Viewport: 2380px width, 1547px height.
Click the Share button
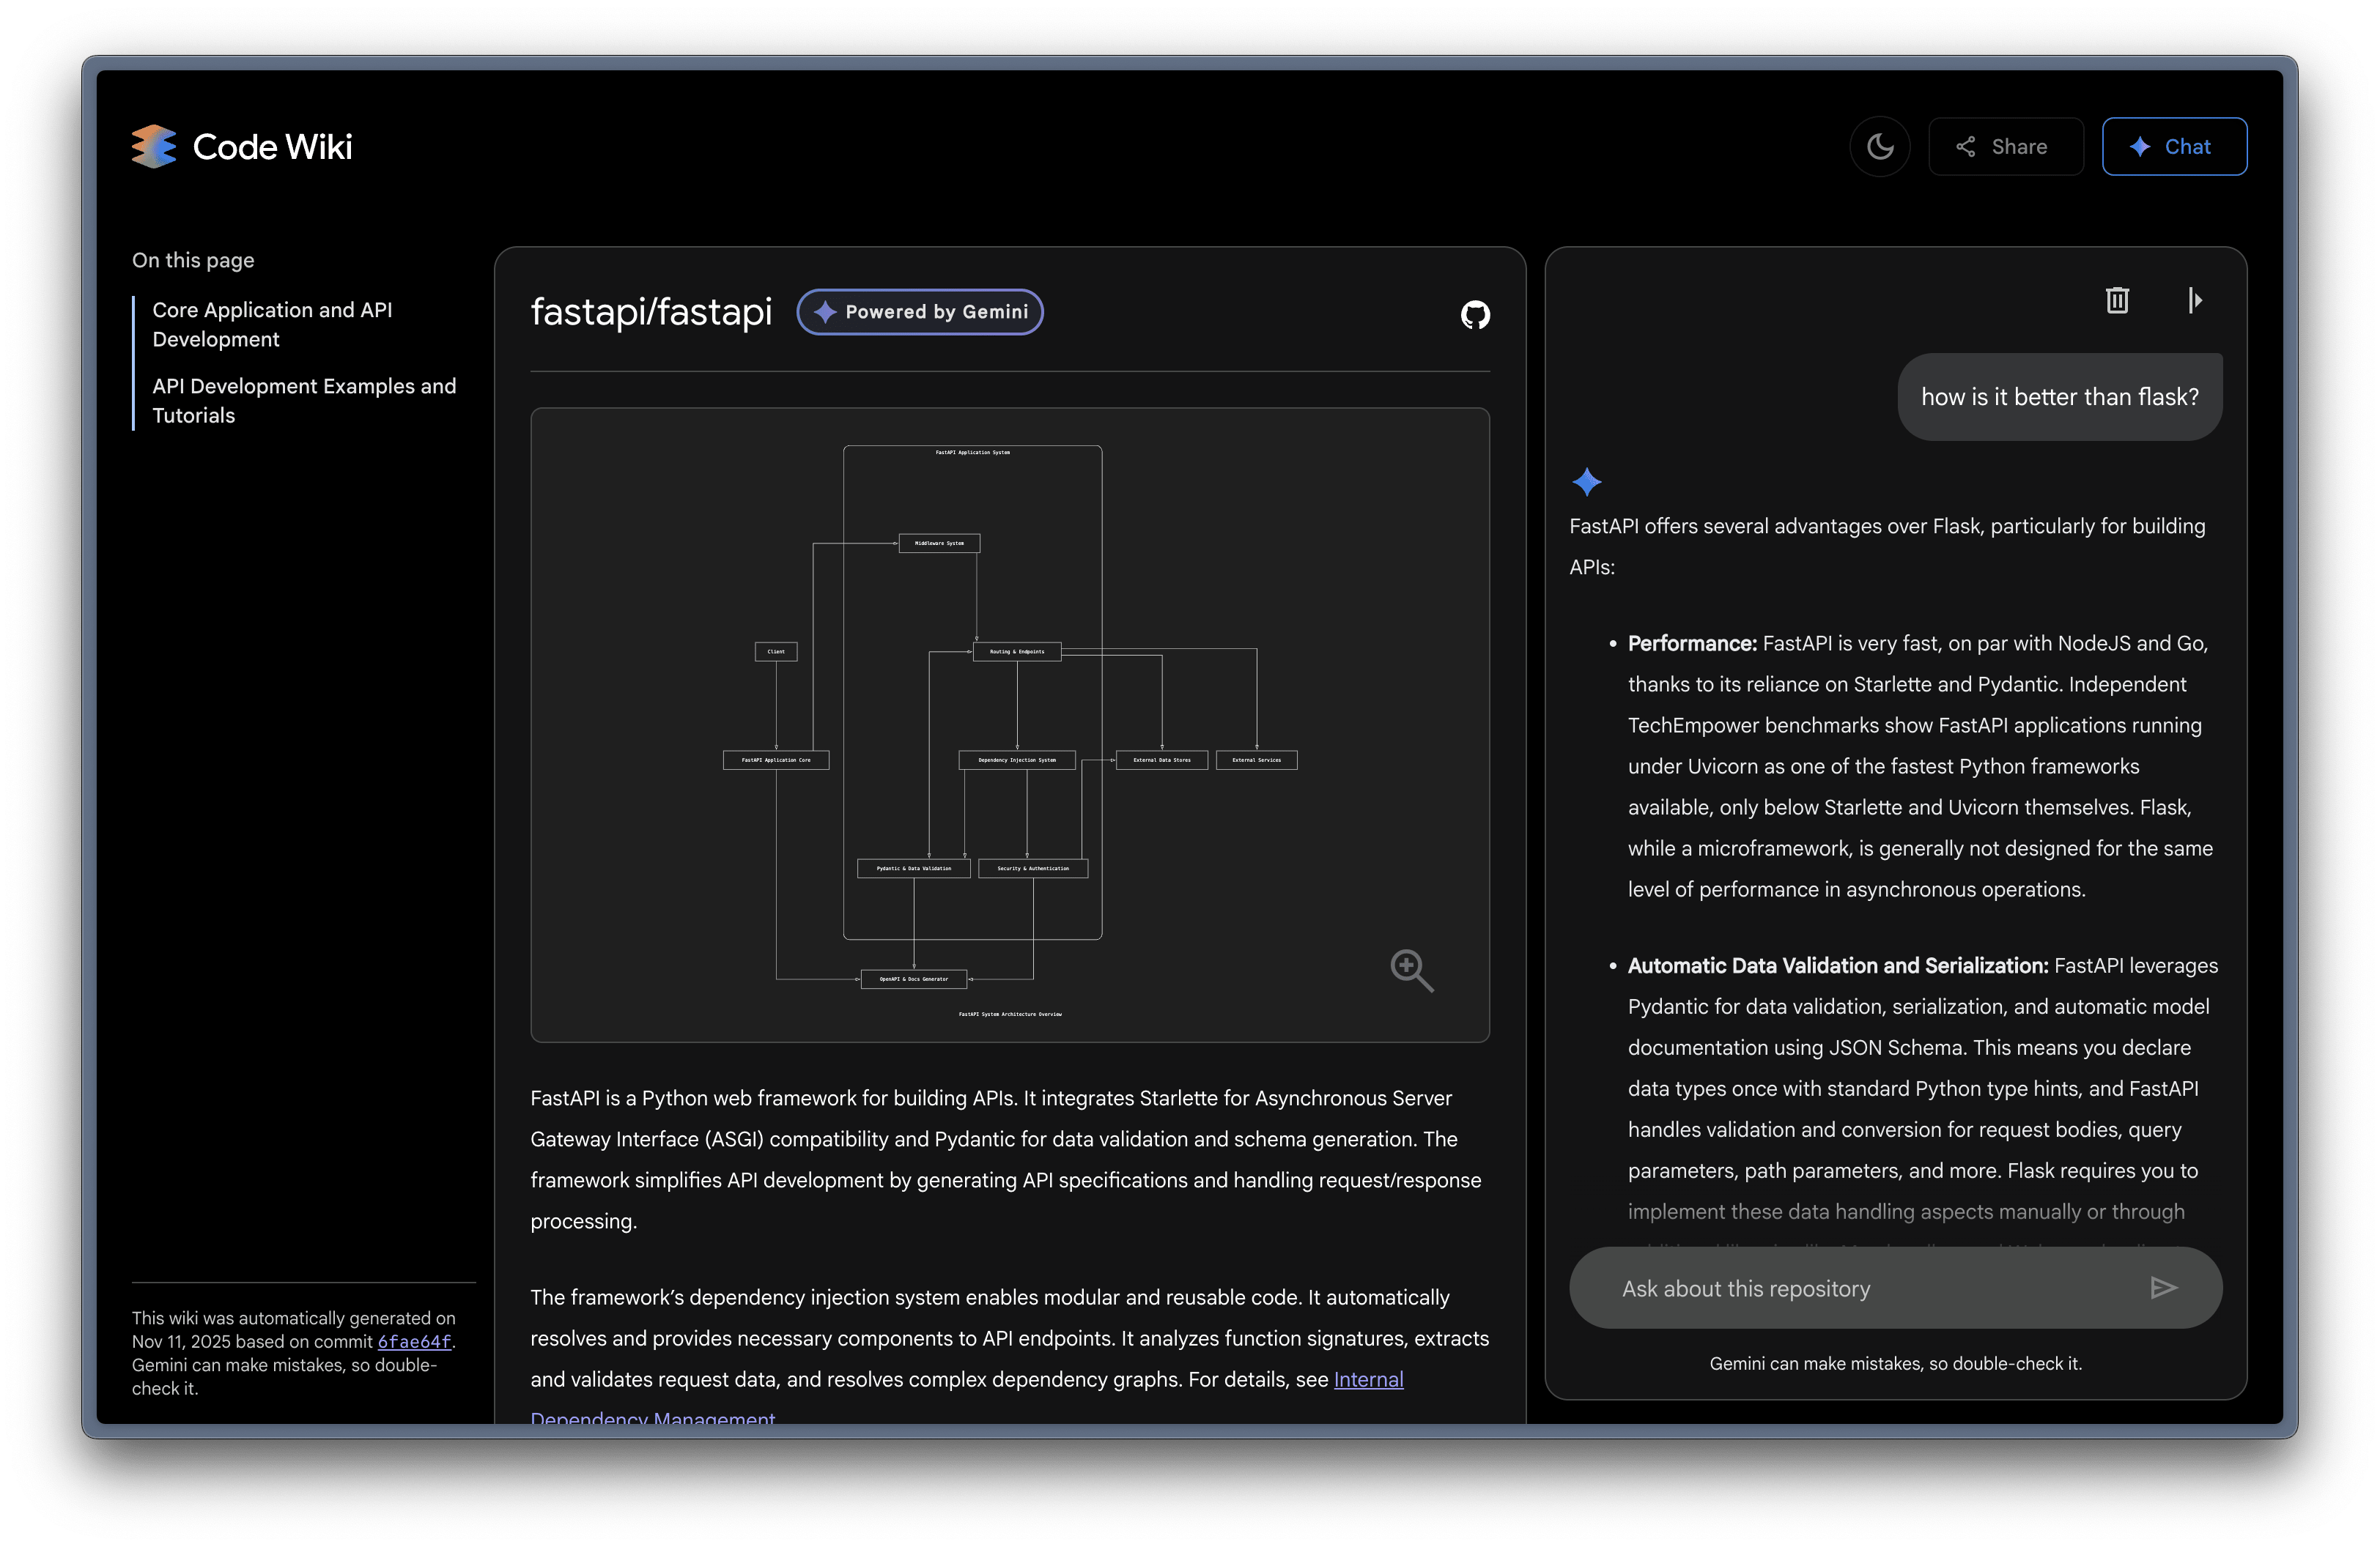(2005, 147)
